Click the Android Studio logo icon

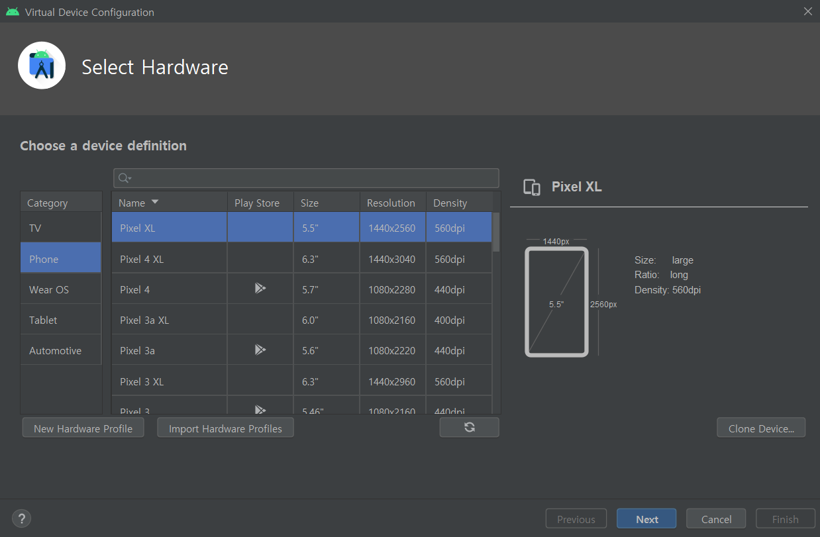(42, 66)
